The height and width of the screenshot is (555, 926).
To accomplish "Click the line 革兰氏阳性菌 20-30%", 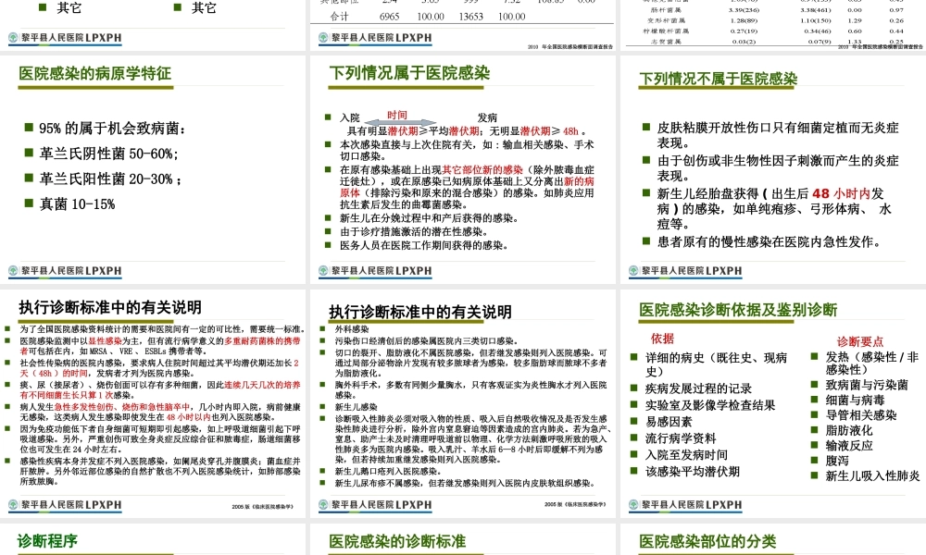I will tap(110, 179).
